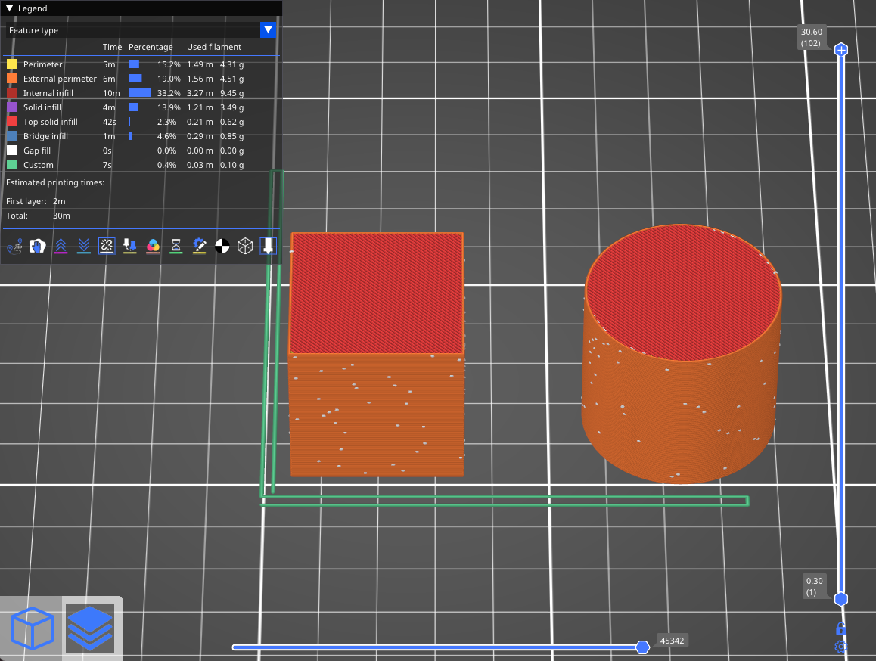The image size is (876, 661).
Task: Select the sliced layers preview view
Action: tap(90, 628)
